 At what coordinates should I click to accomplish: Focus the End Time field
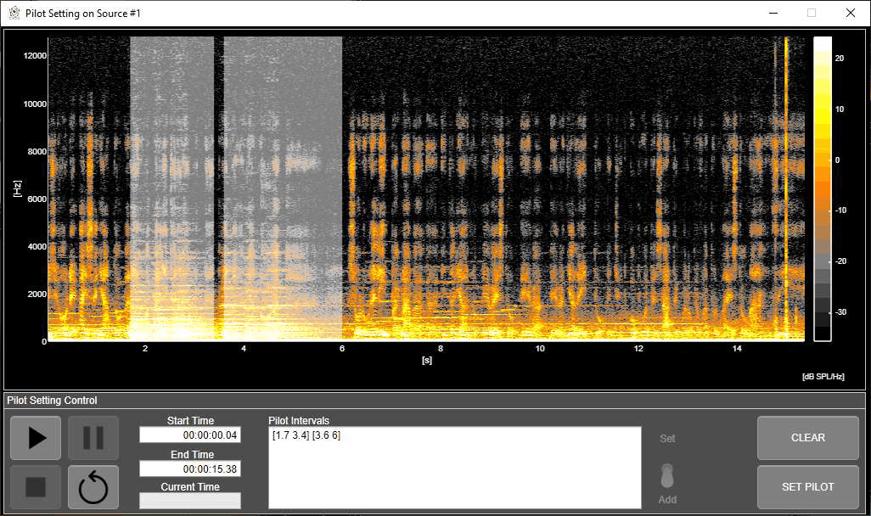[190, 468]
